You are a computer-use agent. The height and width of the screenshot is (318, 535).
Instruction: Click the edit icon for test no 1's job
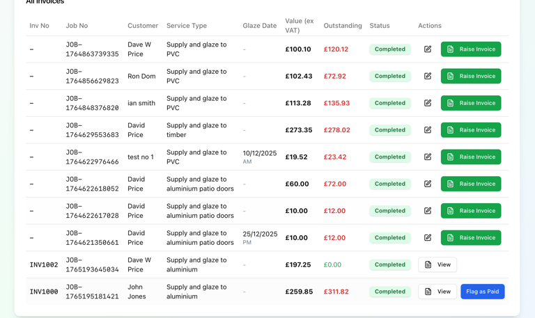click(428, 157)
